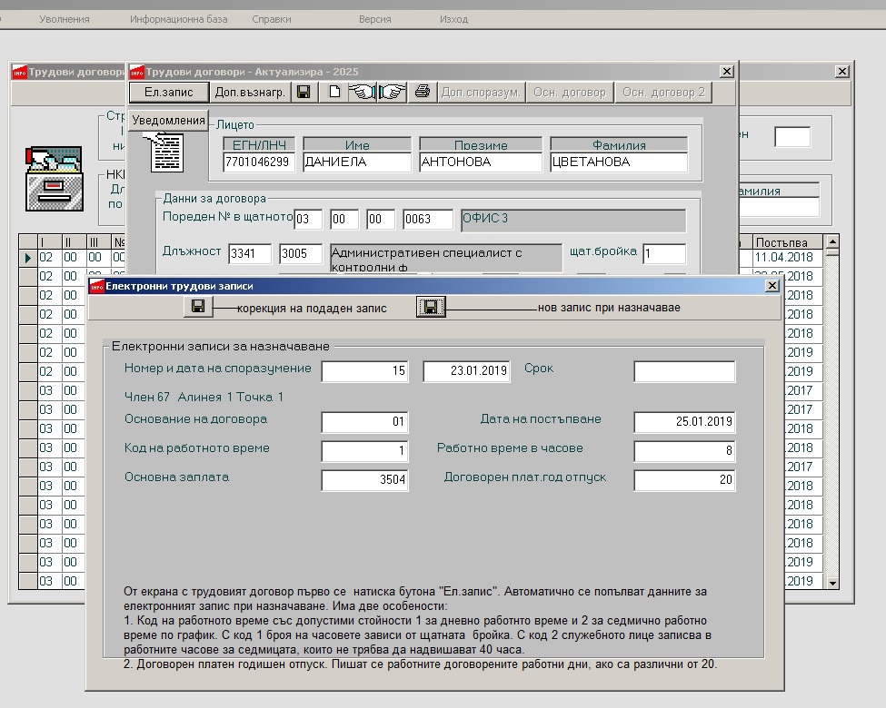Click the Основание на договора field
Image resolution: width=886 pixels, height=708 pixels.
[364, 422]
